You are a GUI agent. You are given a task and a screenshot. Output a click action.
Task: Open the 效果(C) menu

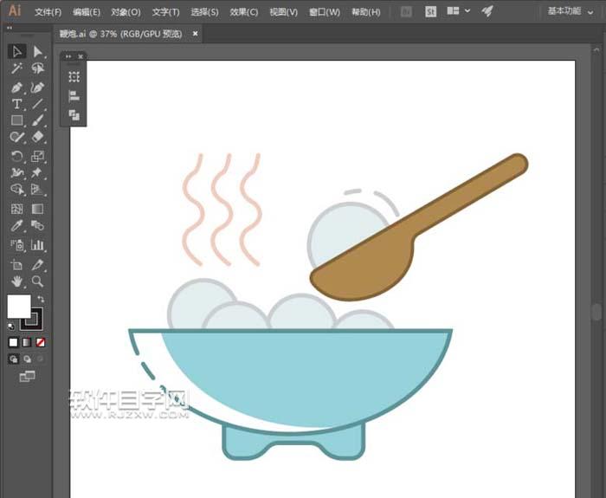pyautogui.click(x=244, y=12)
